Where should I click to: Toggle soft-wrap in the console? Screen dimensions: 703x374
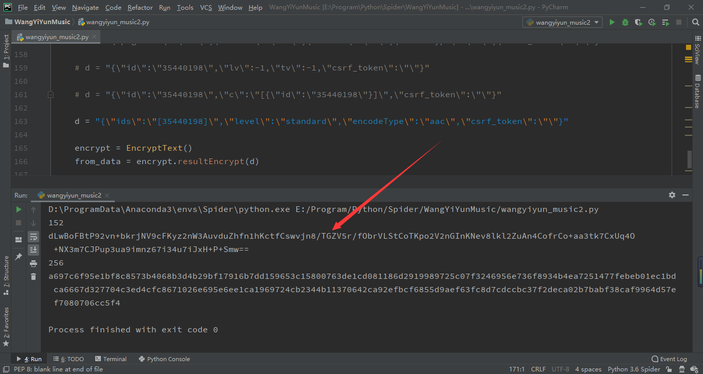point(33,236)
